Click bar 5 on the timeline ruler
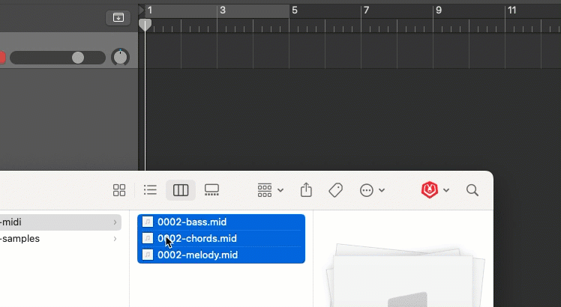Image resolution: width=561 pixels, height=307 pixels. pos(294,10)
